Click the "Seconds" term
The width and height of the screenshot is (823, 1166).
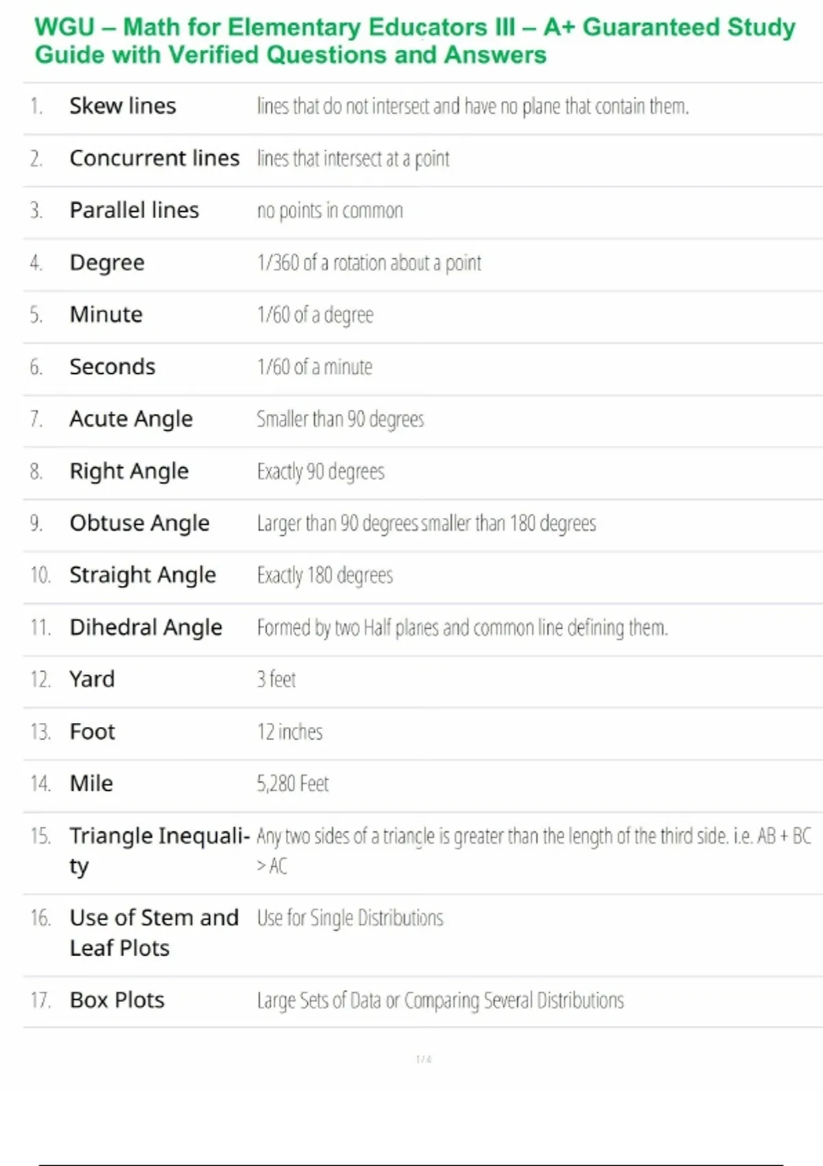tap(112, 367)
